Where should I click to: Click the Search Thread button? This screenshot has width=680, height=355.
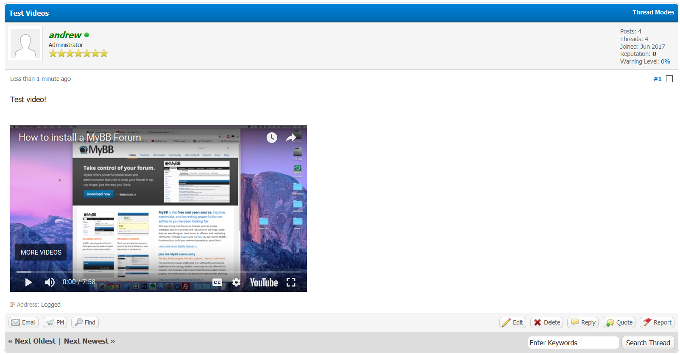(648, 343)
